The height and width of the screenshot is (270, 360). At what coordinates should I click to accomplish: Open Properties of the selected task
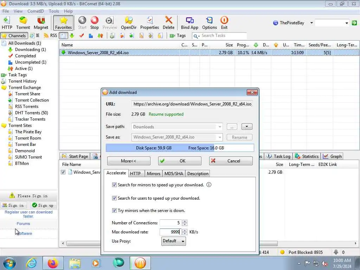coord(149,23)
